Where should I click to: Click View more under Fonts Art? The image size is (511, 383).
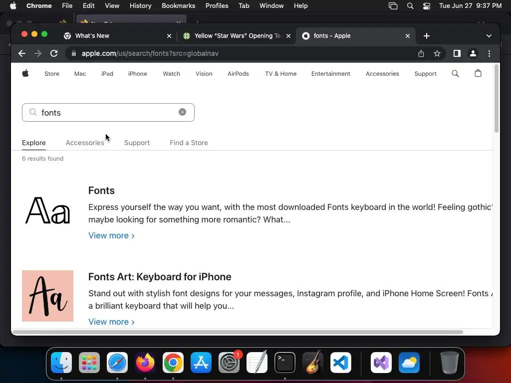click(x=111, y=322)
